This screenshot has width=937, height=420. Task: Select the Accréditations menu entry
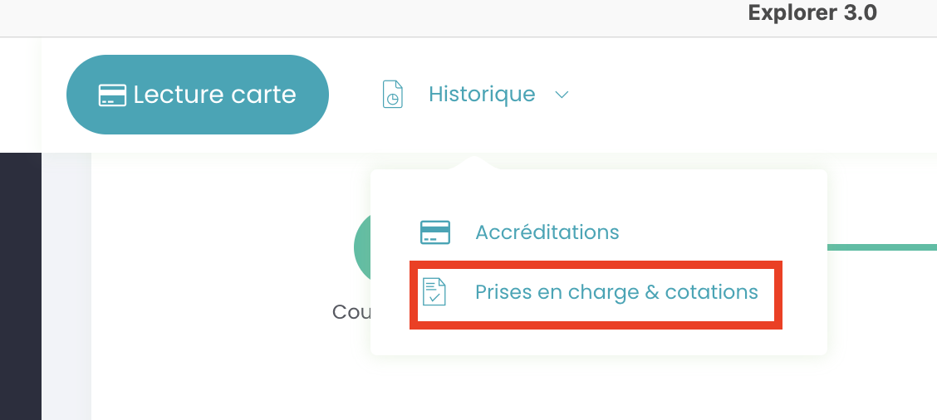click(547, 232)
